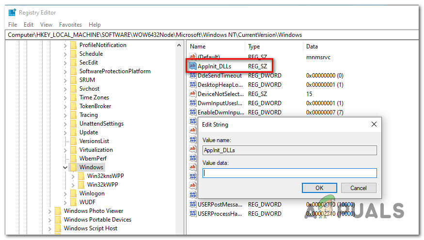
Task: Click the TokenBroker folder icon
Action: click(x=73, y=106)
